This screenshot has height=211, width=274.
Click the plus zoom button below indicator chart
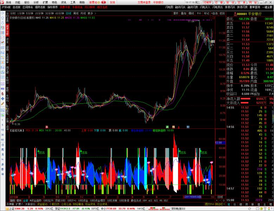tap(217, 201)
